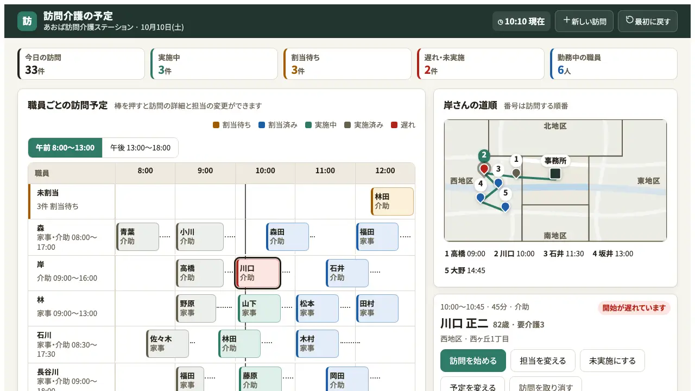This screenshot has width=695, height=391.
Task: Open 遅れ・未実施 2件 summary card
Action: [481, 64]
